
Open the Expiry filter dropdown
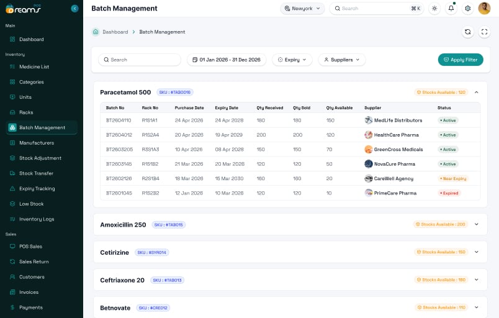coord(292,60)
